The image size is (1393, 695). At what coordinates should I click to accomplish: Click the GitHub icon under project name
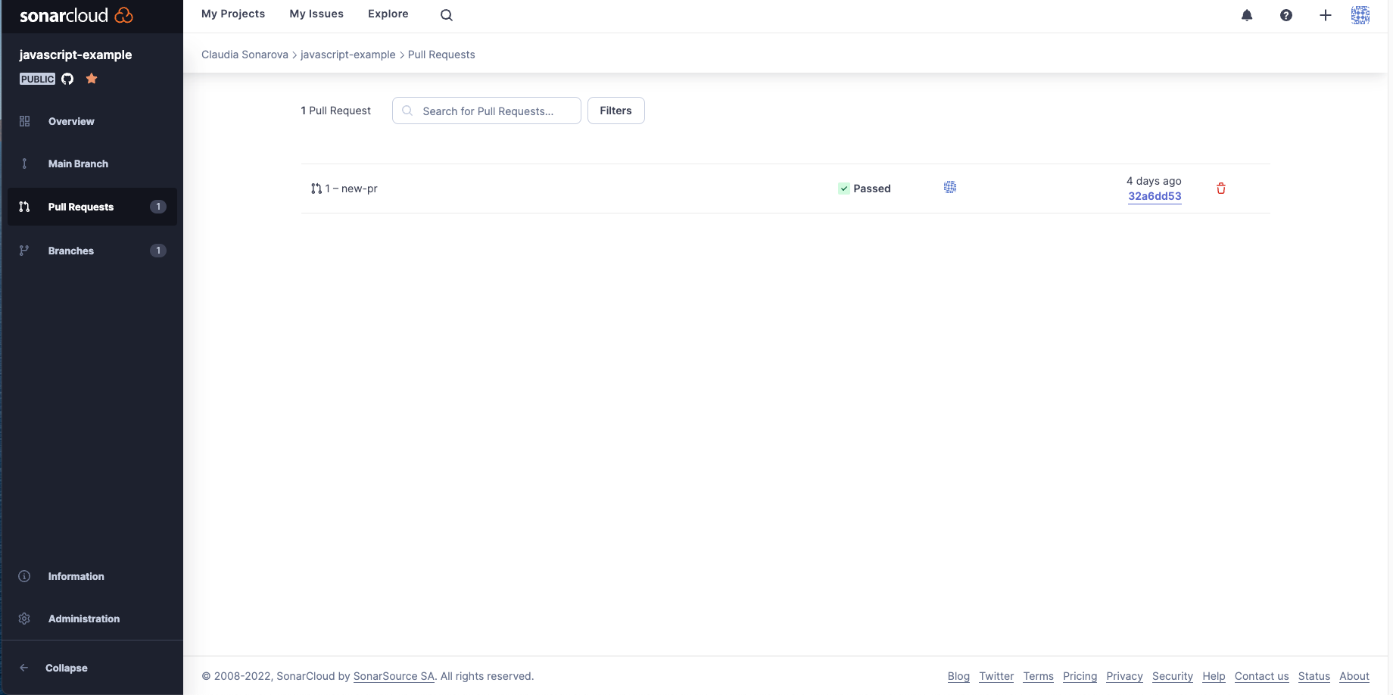[x=67, y=79]
